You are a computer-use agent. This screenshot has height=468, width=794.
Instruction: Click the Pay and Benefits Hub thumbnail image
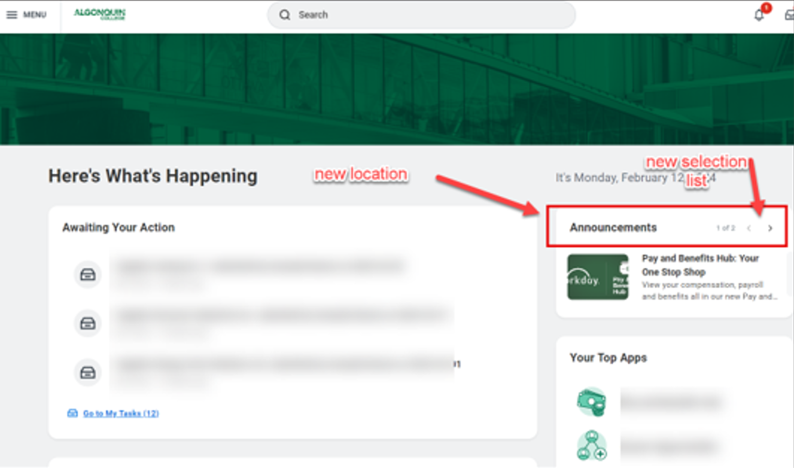tap(598, 277)
